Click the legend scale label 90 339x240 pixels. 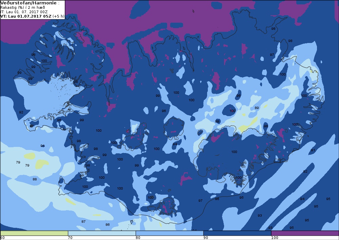[x=206, y=238]
